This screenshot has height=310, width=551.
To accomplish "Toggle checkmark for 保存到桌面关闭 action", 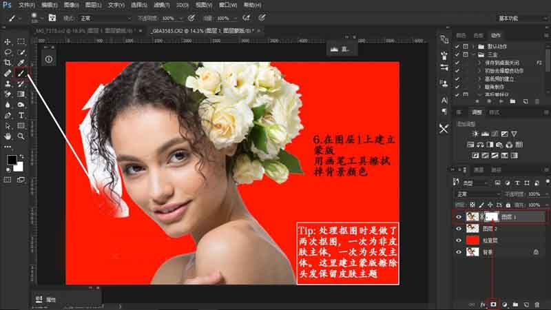I will [x=457, y=63].
